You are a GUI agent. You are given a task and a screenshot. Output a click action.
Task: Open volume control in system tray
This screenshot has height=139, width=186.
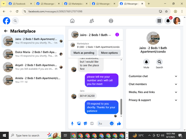click(x=163, y=135)
